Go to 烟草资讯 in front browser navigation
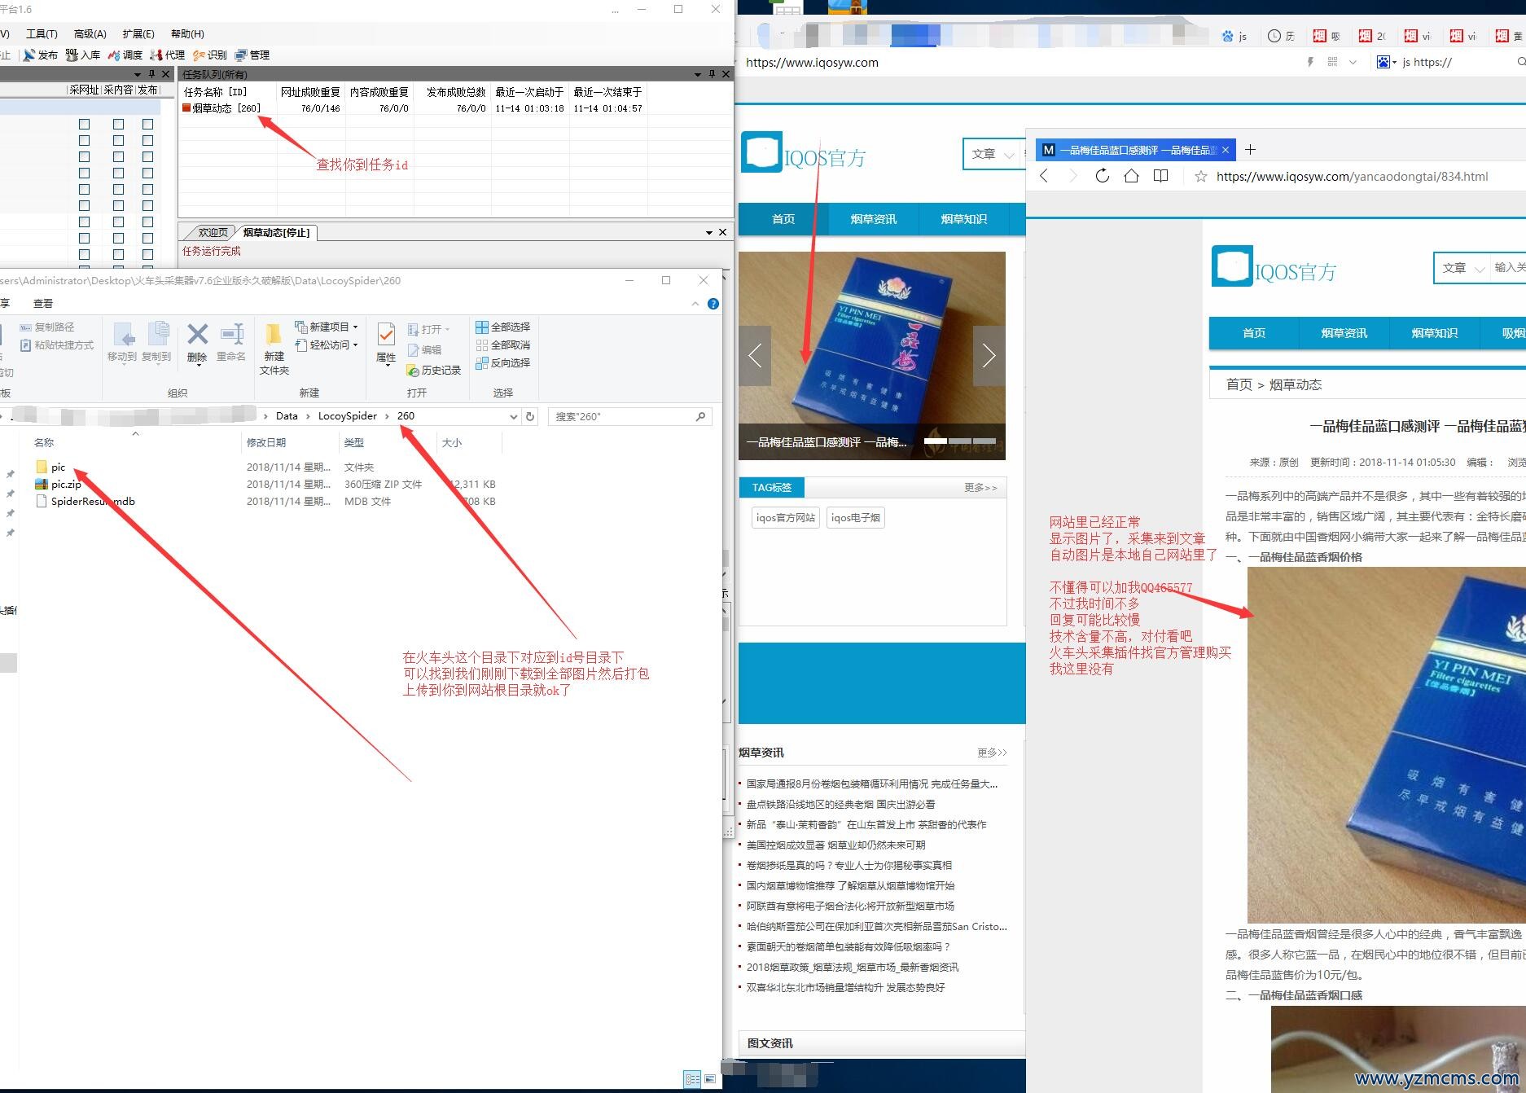This screenshot has height=1093, width=1526. (x=1344, y=333)
